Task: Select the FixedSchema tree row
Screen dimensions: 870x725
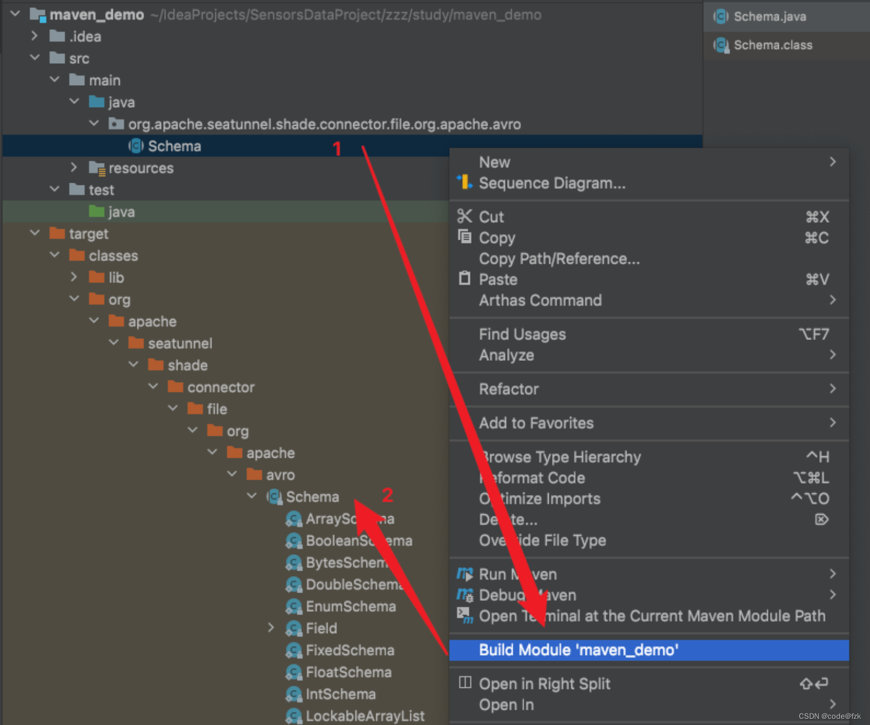Action: click(225, 650)
